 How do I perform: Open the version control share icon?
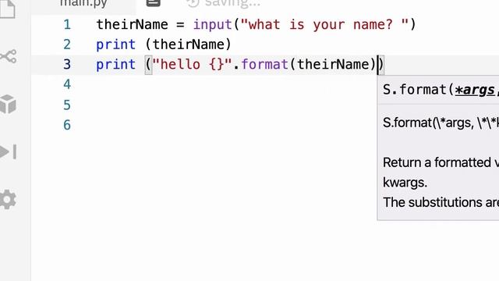(x=9, y=56)
